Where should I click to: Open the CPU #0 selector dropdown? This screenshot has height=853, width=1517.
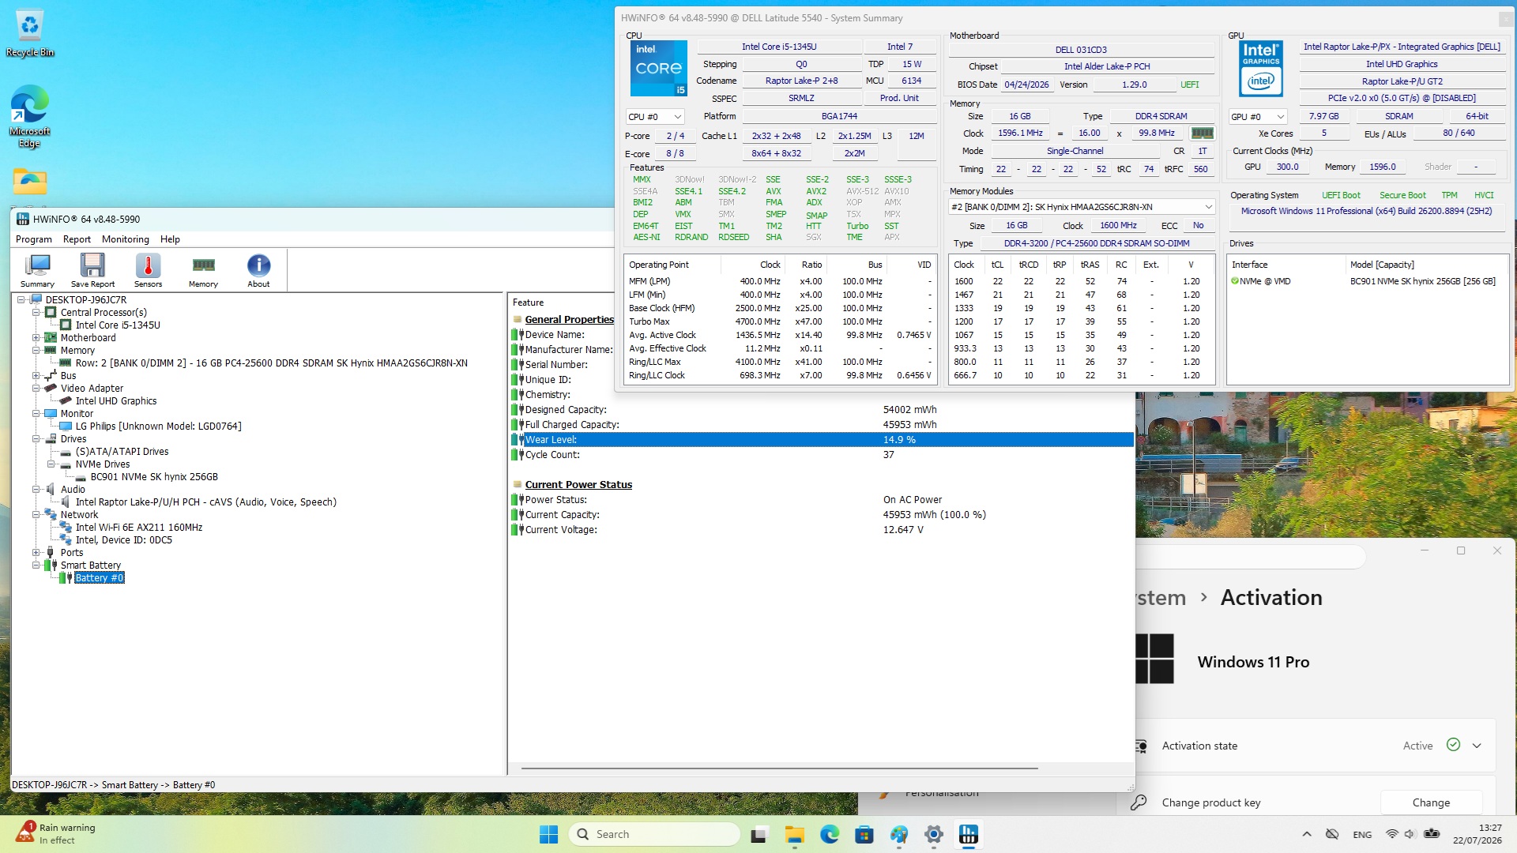point(655,116)
